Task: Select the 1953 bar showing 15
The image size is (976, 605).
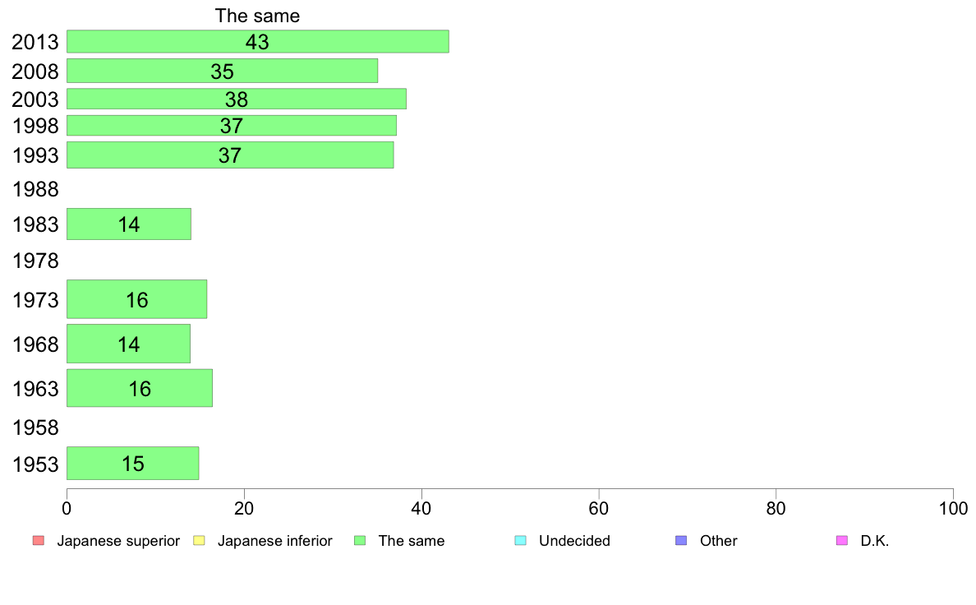Action: click(132, 464)
